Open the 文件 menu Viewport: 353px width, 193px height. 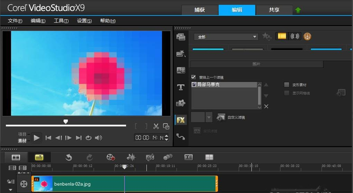point(15,21)
